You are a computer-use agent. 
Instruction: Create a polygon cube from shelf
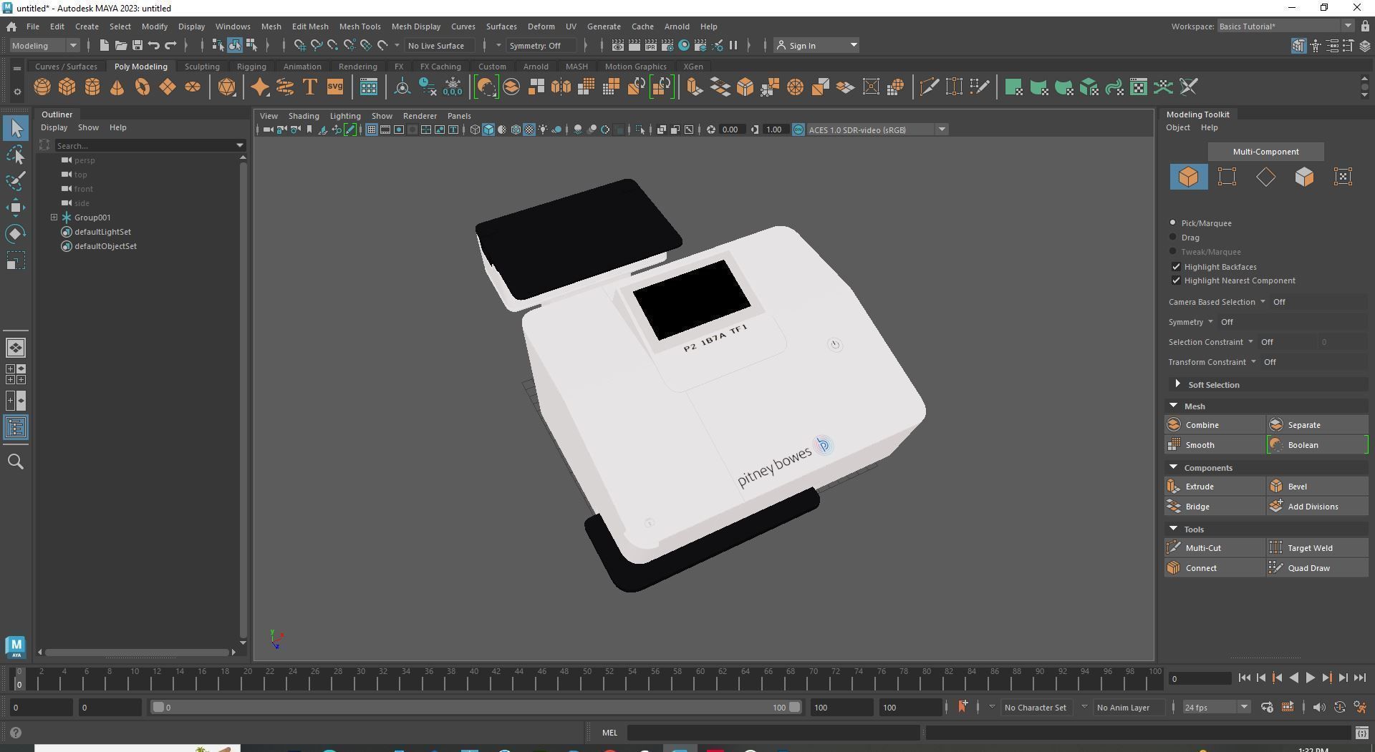click(67, 87)
